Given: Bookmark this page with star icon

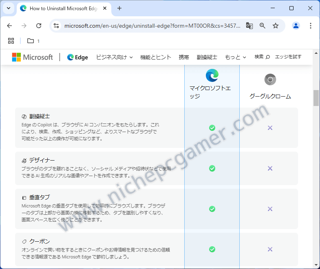Looking at the screenshot, I should (276, 26).
